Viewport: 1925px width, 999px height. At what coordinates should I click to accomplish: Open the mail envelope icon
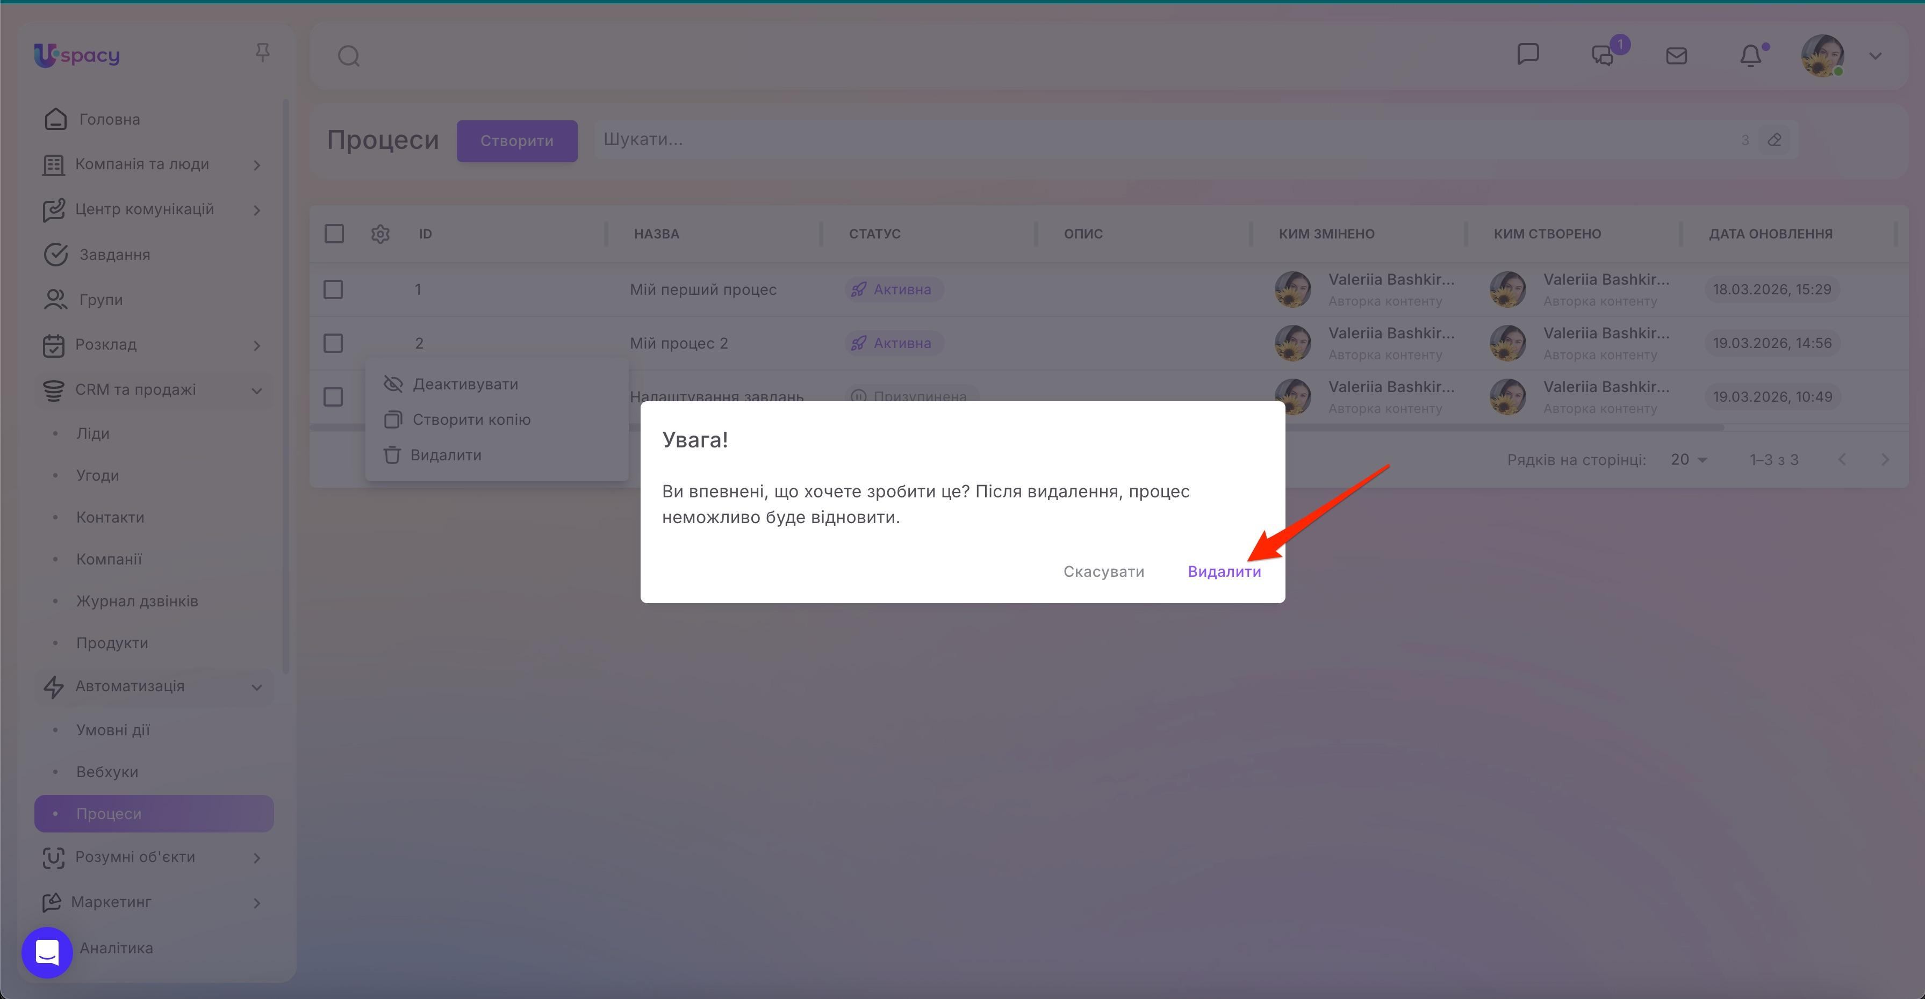(x=1676, y=56)
